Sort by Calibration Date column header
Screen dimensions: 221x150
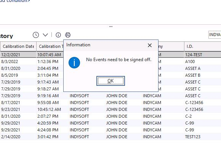(x=18, y=46)
